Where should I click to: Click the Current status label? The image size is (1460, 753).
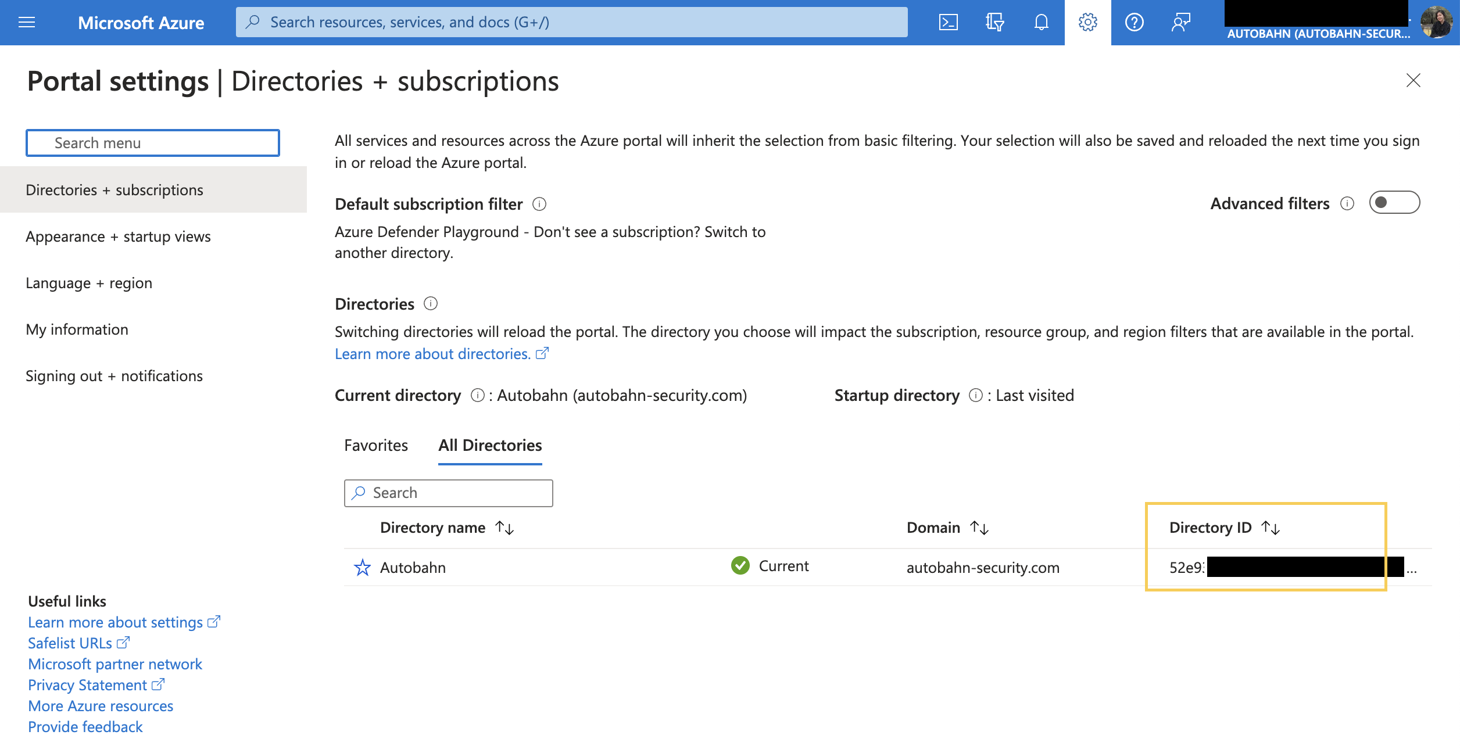click(x=783, y=566)
